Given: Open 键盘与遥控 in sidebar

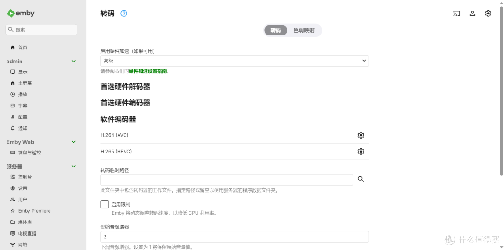Looking at the screenshot, I should (x=29, y=153).
